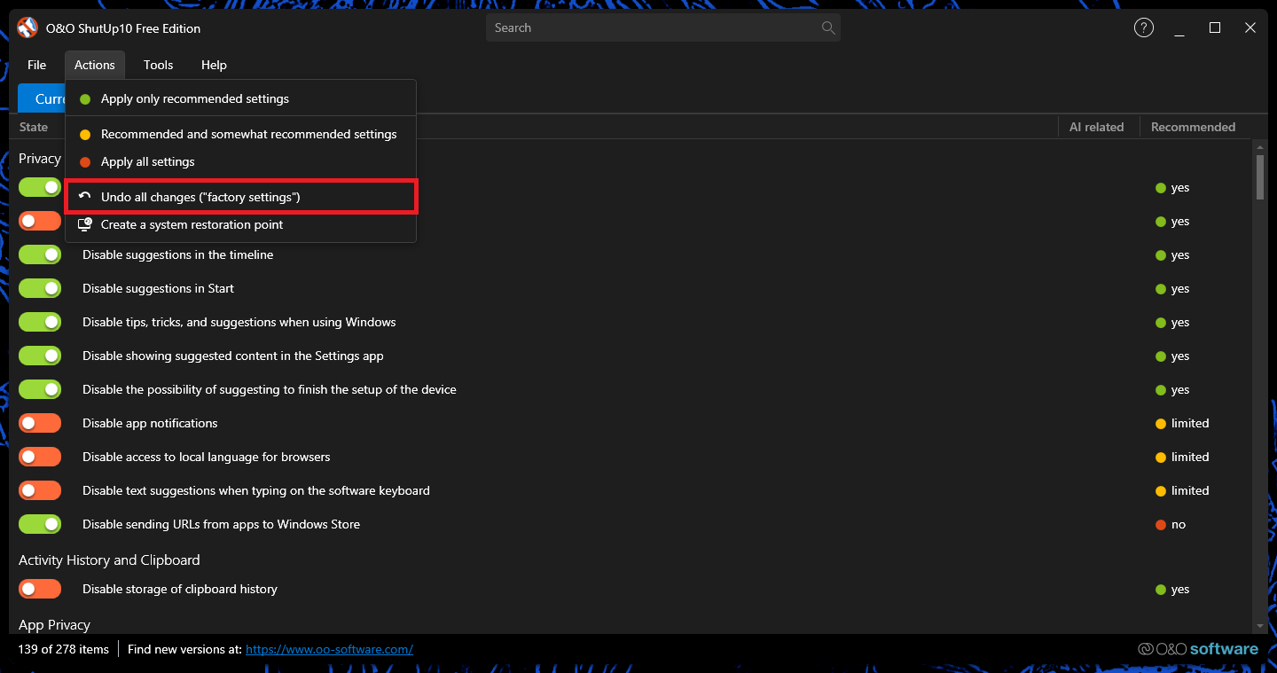This screenshot has height=673, width=1277.
Task: Select Recommended and somewhat recommended settings
Action: [x=240, y=134]
